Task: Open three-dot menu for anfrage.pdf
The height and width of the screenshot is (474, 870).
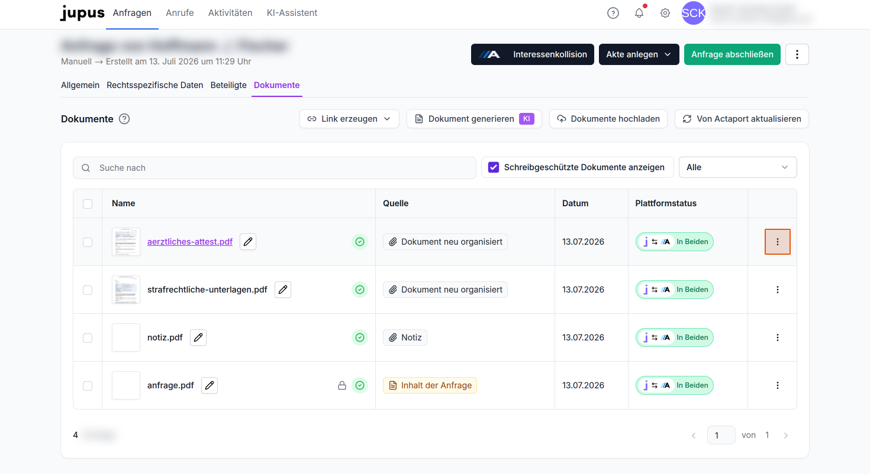Action: pyautogui.click(x=778, y=385)
